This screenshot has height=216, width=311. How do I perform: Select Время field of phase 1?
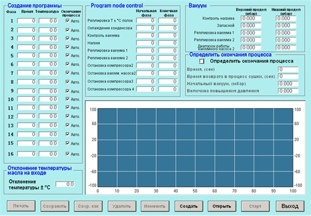click(x=27, y=21)
